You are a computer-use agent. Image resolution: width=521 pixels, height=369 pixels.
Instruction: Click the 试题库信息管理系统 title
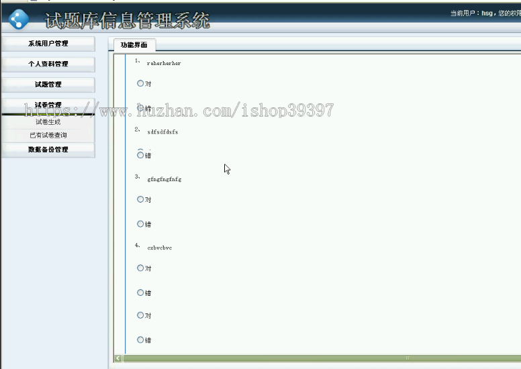point(128,21)
